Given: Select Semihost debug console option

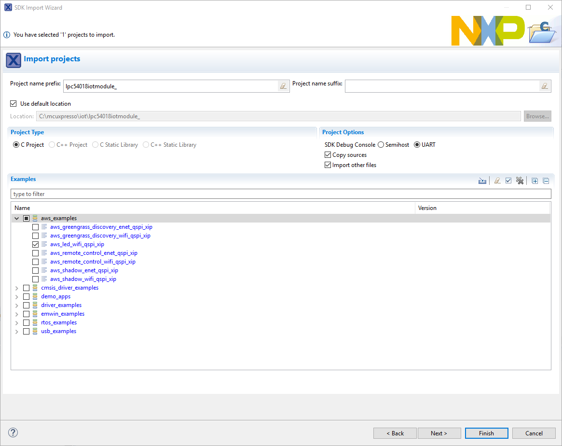Looking at the screenshot, I should pyautogui.click(x=381, y=145).
